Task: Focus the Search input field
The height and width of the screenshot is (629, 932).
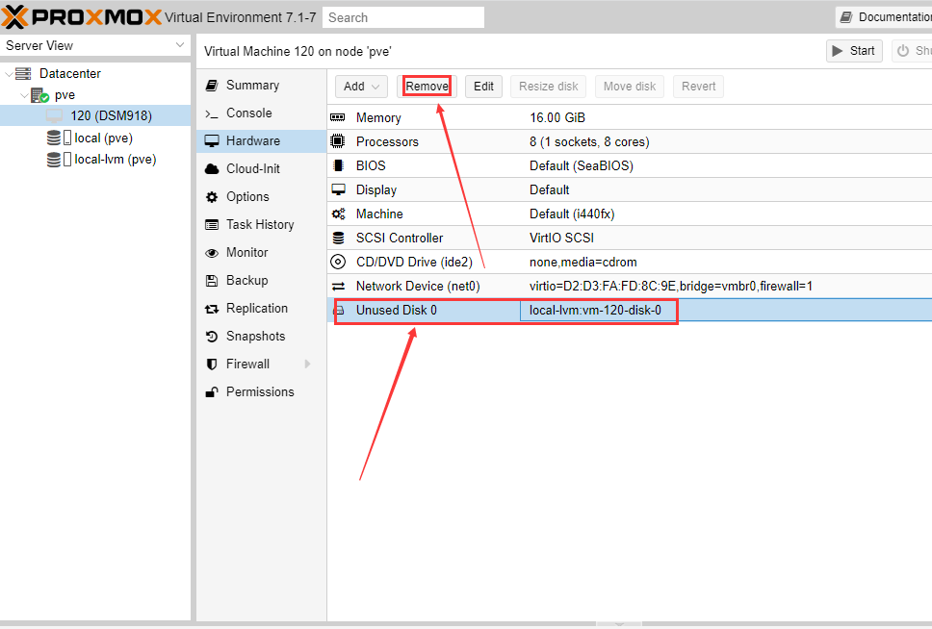Action: pyautogui.click(x=403, y=18)
